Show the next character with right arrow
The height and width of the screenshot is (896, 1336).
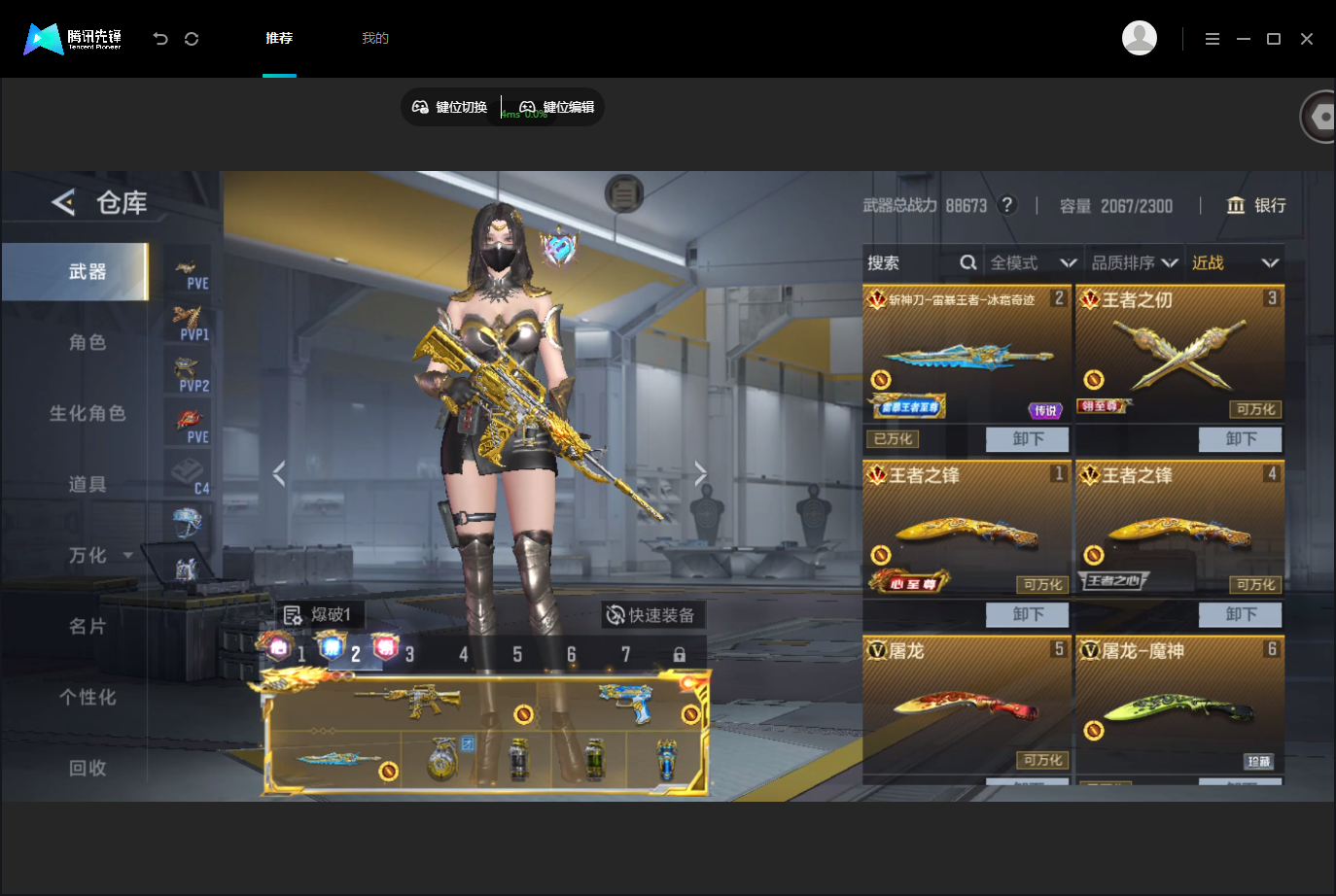point(700,473)
